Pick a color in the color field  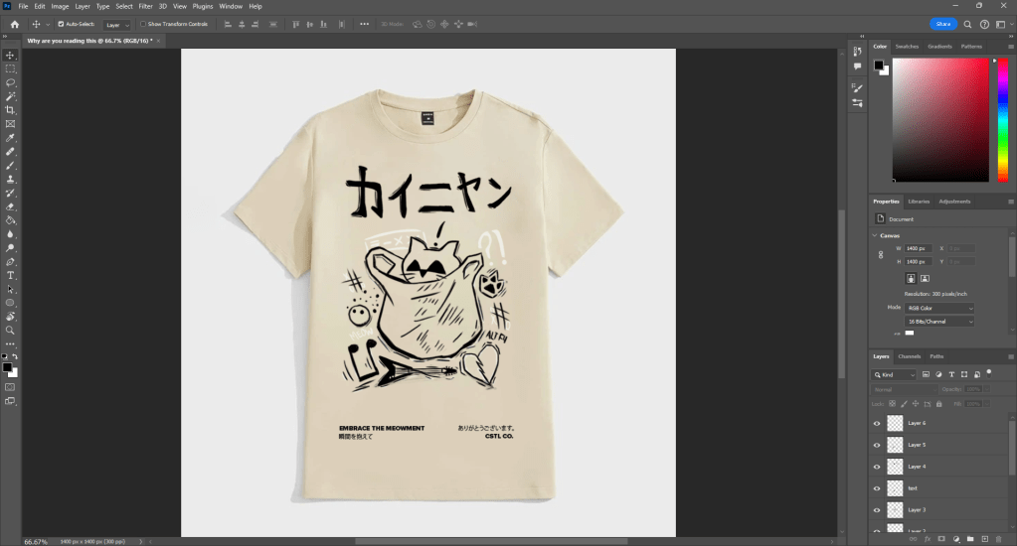[939, 119]
